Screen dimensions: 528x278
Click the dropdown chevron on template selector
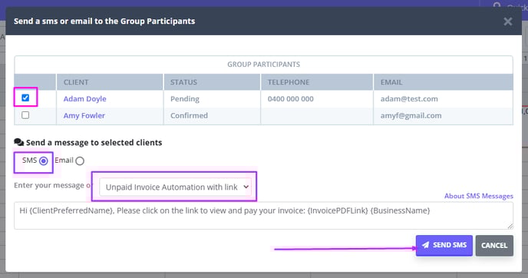click(x=246, y=187)
